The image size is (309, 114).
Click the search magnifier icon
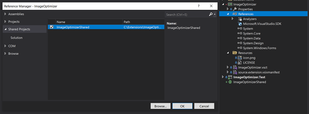pyautogui.click(x=211, y=14)
